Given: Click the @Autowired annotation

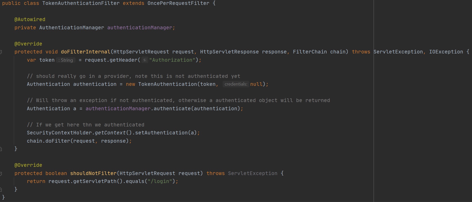Looking at the screenshot, I should pyautogui.click(x=30, y=20).
